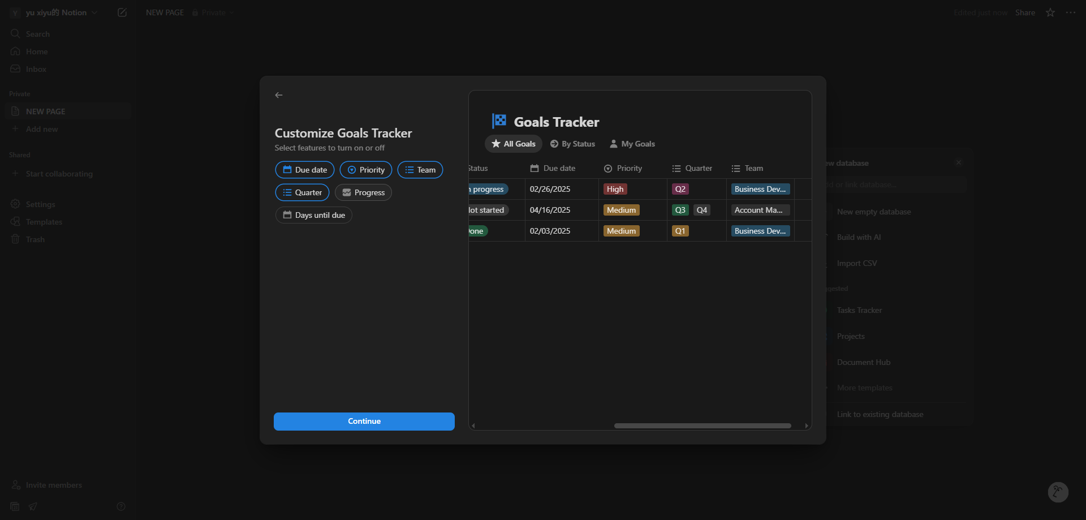Screen dimensions: 1086x520
Task: Click Add new in the sidebar
Action: [68, 129]
